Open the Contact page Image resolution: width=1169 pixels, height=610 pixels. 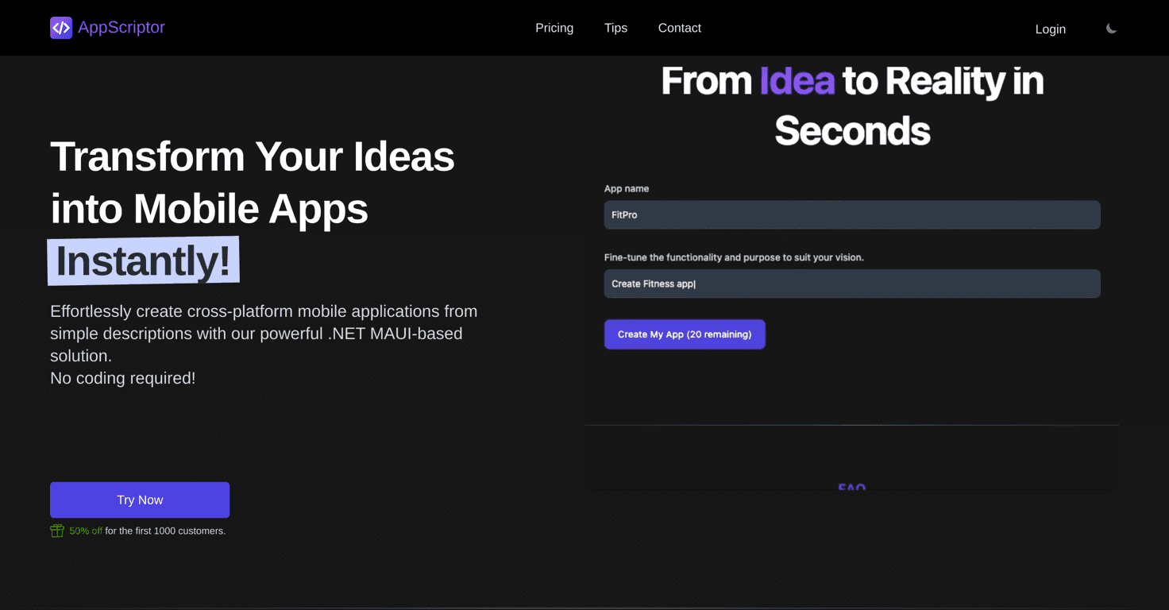coord(679,28)
